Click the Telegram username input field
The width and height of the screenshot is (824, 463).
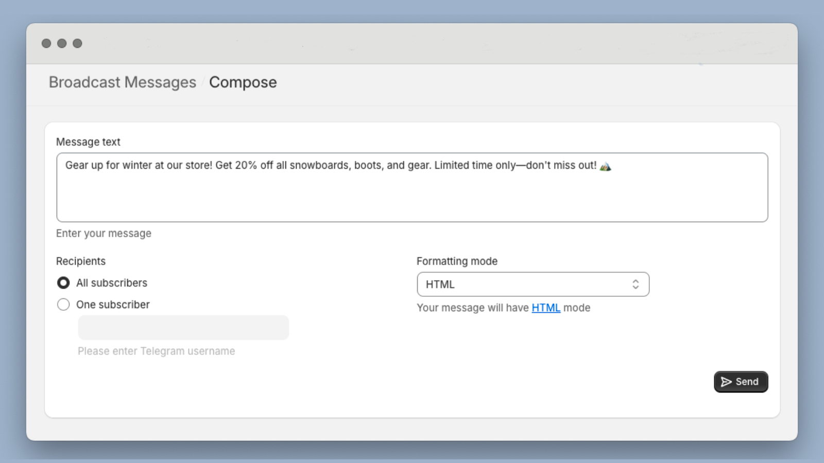(183, 328)
